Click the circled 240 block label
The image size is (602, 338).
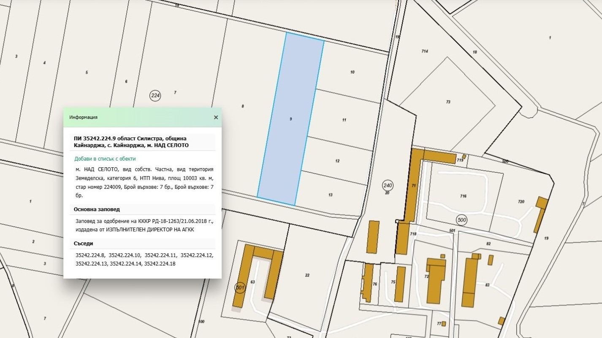pos(388,185)
